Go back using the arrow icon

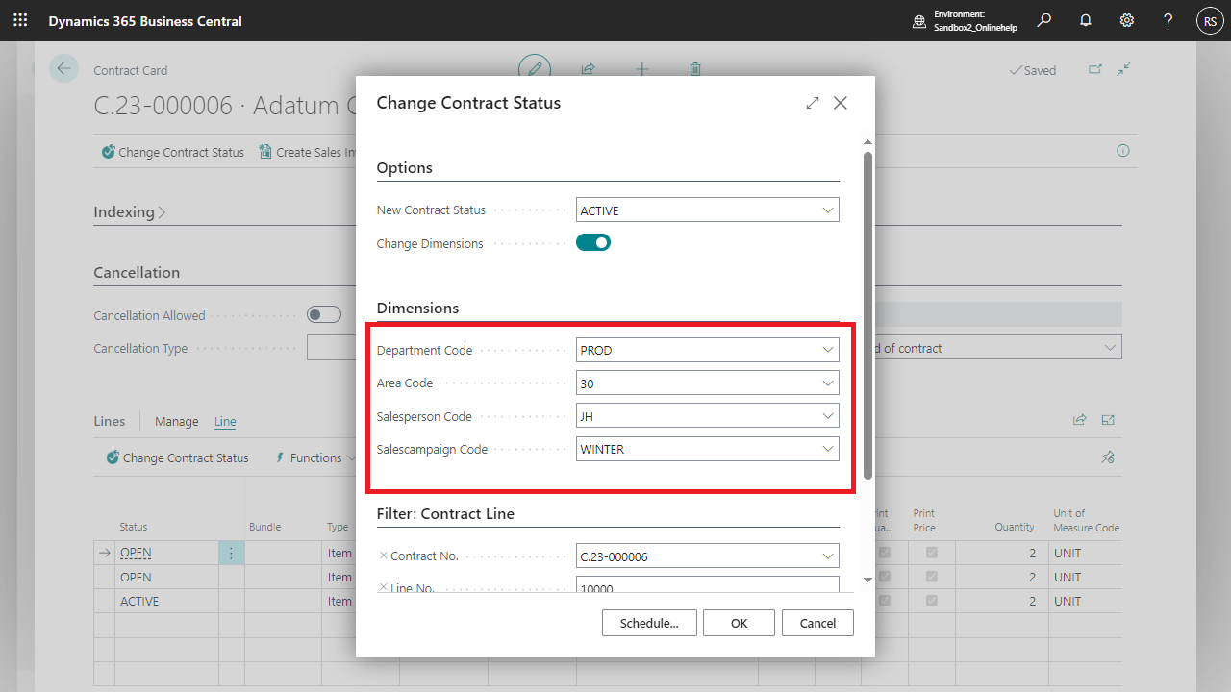tap(64, 68)
